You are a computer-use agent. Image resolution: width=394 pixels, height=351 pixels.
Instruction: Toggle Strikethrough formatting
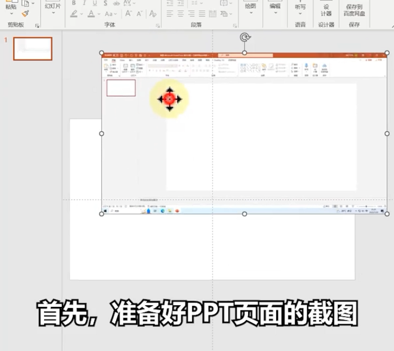116,3
